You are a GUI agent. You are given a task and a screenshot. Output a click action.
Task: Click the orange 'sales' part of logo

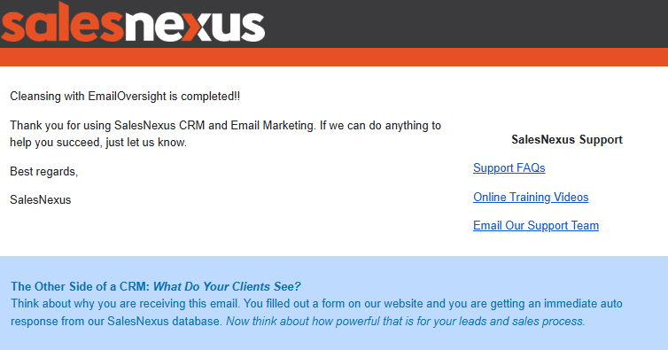[x=63, y=22]
